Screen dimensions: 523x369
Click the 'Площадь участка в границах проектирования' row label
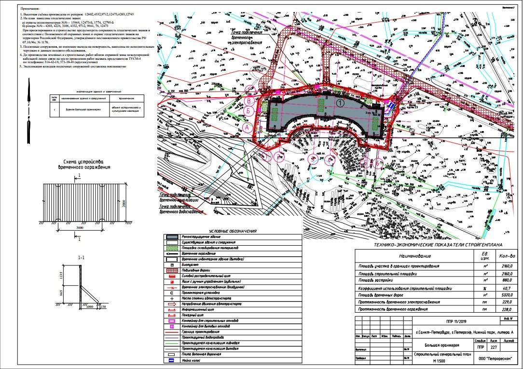pos(399,266)
